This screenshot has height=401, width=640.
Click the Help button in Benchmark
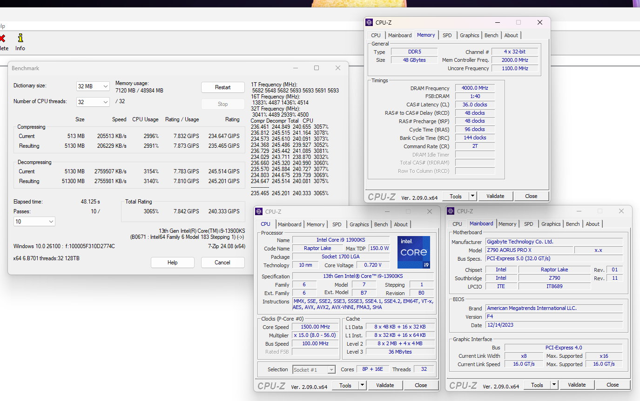click(x=173, y=263)
